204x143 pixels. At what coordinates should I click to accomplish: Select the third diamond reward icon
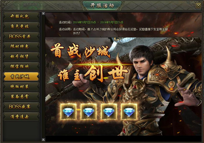109,112
